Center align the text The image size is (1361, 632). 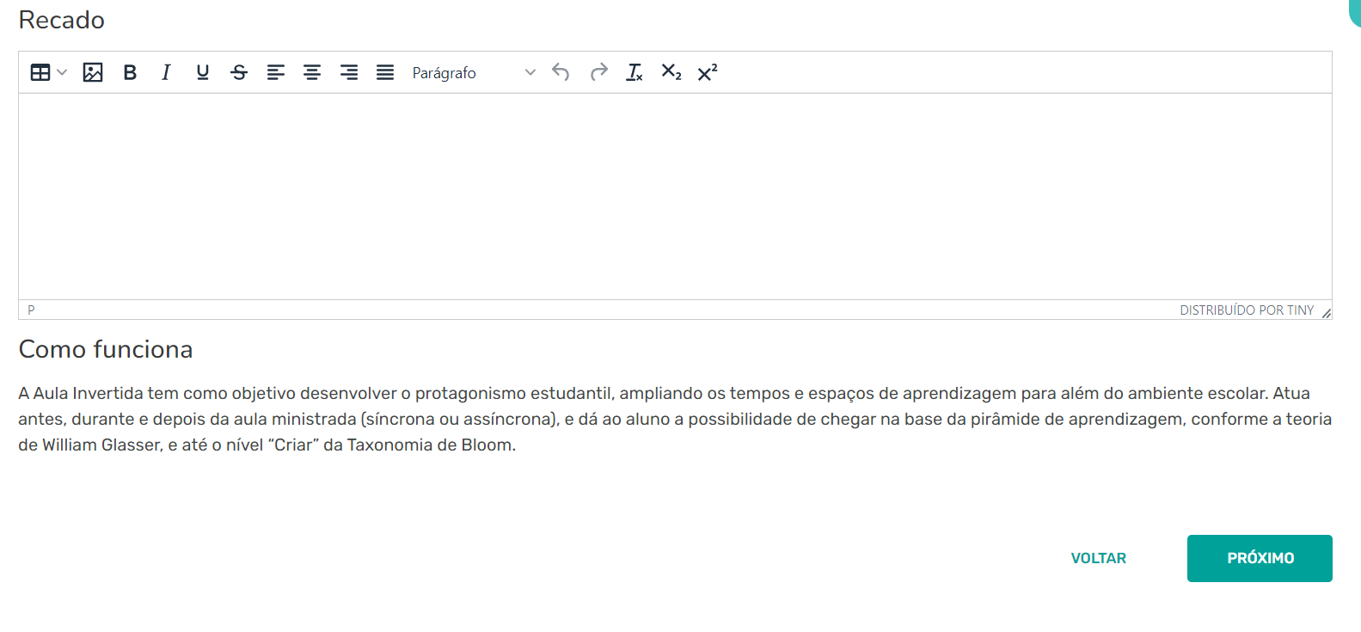pyautogui.click(x=312, y=72)
